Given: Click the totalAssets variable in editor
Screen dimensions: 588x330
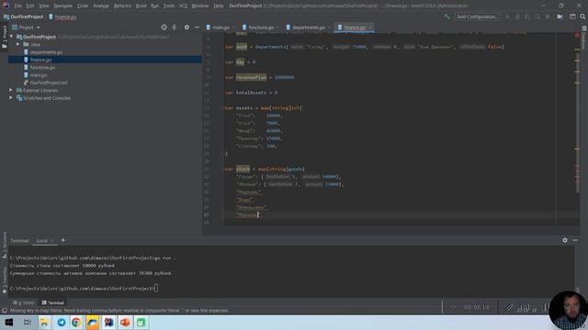Looking at the screenshot, I should (251, 93).
